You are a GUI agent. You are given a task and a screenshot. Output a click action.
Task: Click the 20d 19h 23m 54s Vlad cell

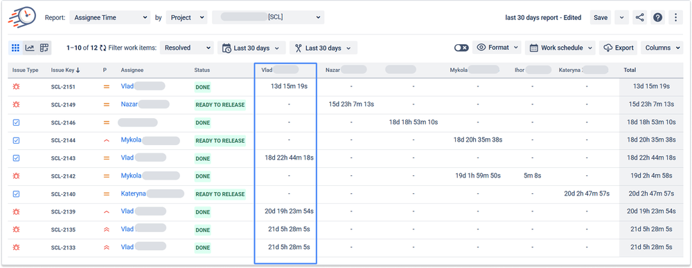[x=289, y=211]
